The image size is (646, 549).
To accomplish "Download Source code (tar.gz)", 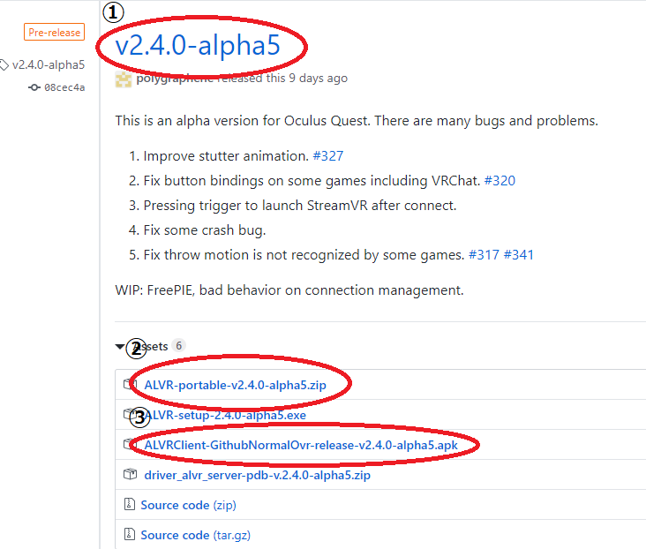I will (196, 536).
